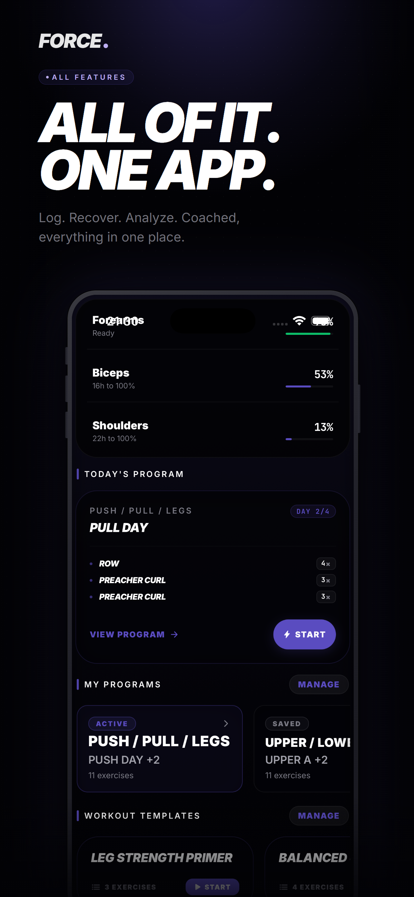Click the Shoulders 13% recovery bar

309,439
